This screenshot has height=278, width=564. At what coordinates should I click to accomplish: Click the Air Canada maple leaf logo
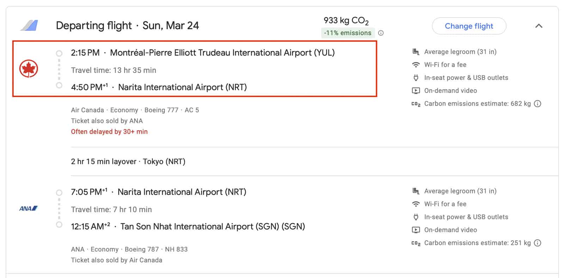click(x=29, y=69)
